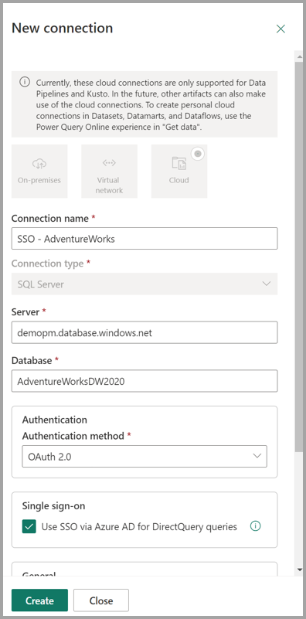This screenshot has height=619, width=306.
Task: Open the Connection type SQL Server dropdown
Action: (x=144, y=284)
